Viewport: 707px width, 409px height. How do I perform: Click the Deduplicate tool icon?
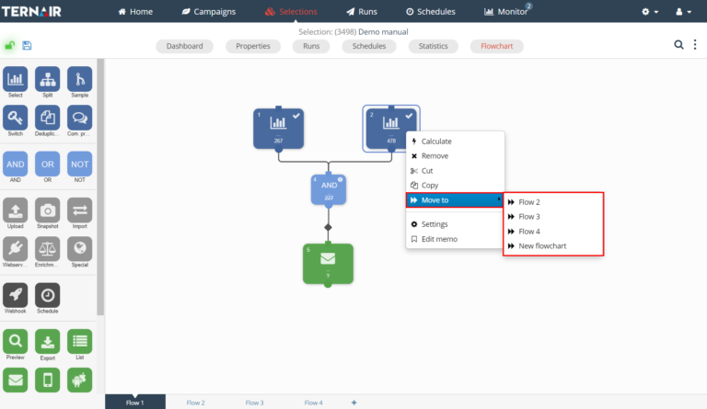click(x=47, y=118)
